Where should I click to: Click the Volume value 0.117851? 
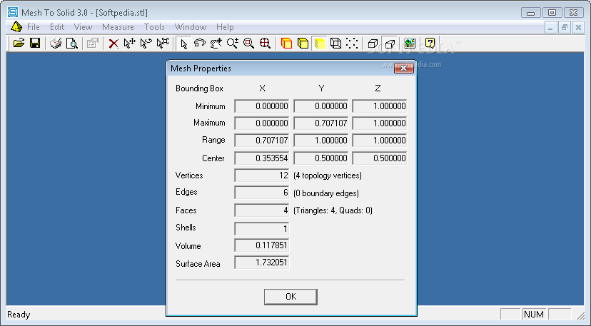coord(261,245)
